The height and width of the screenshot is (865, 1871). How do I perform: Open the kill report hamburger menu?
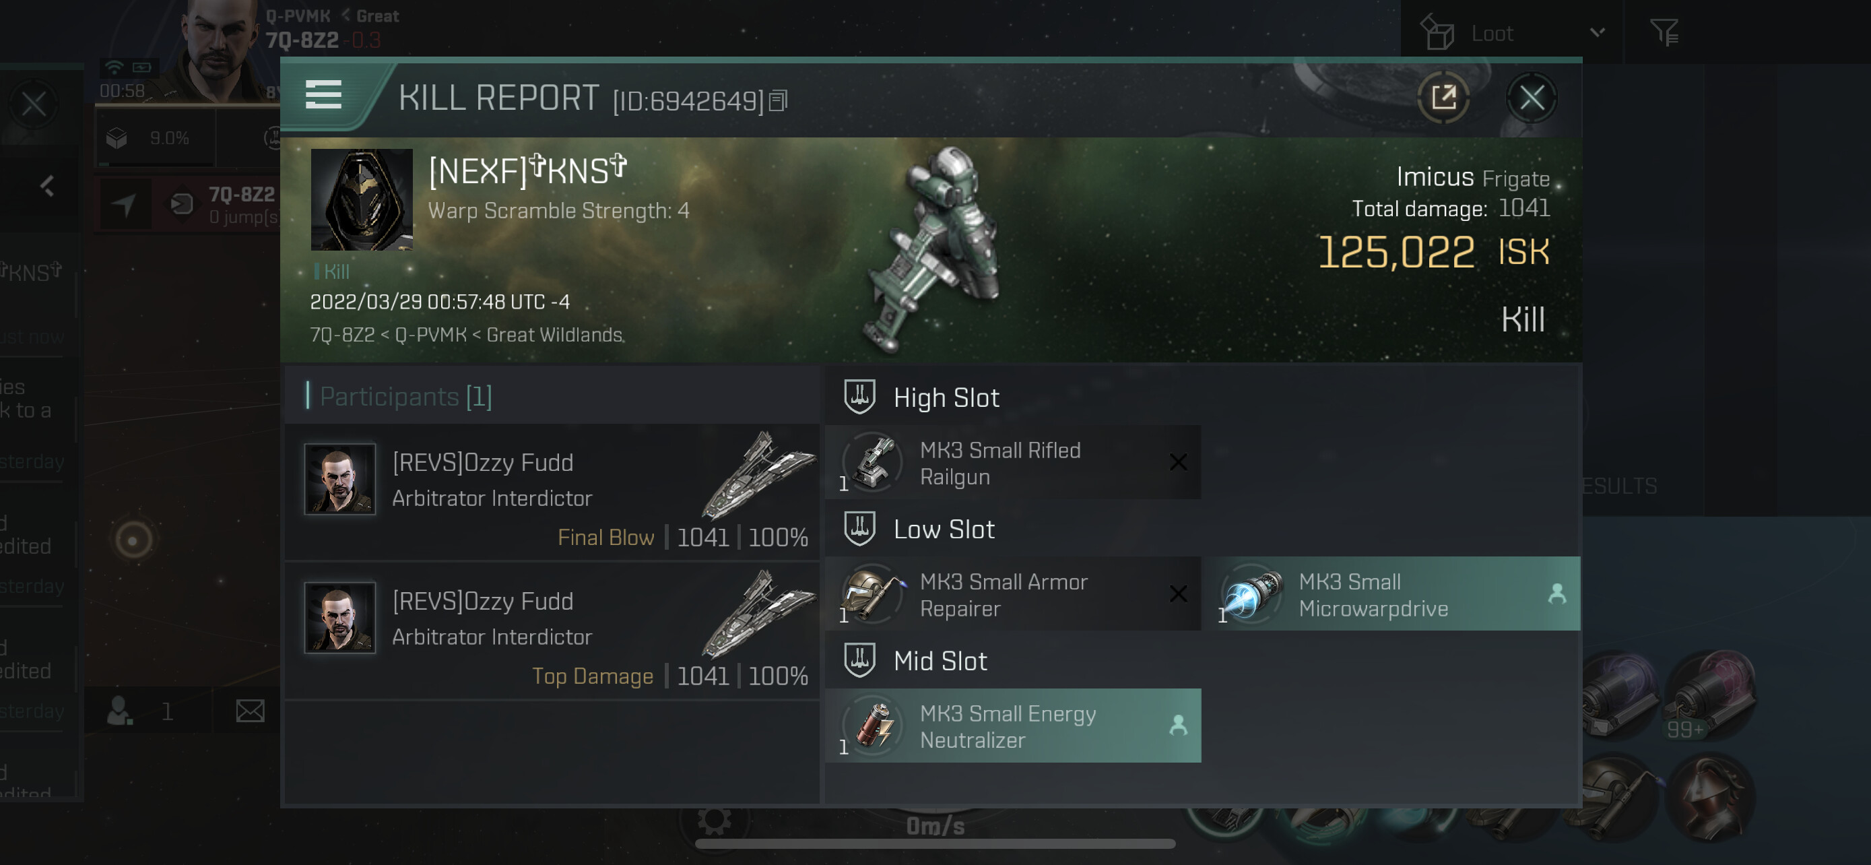click(x=323, y=95)
